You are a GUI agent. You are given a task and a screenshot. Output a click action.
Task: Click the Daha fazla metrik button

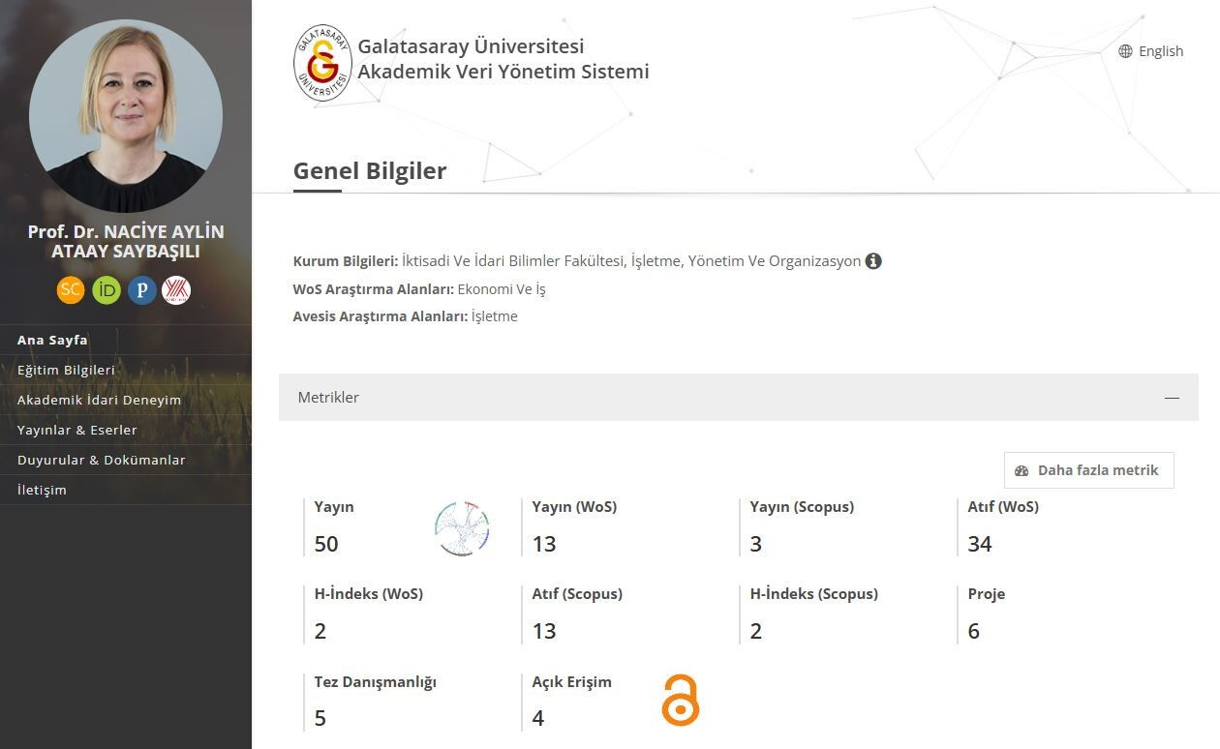click(1088, 469)
